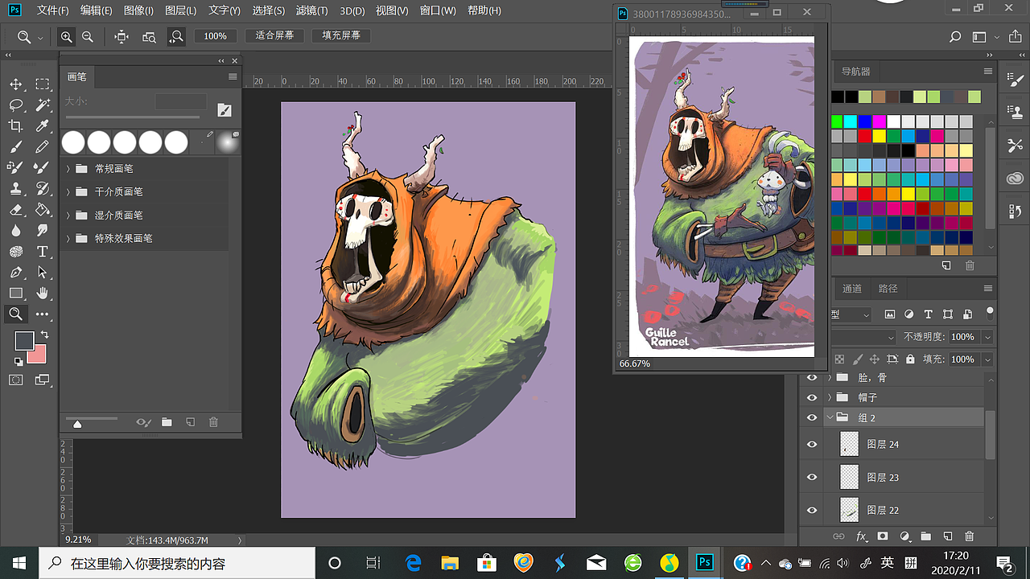Expand the 干介质画笔 brush folder

coord(68,192)
